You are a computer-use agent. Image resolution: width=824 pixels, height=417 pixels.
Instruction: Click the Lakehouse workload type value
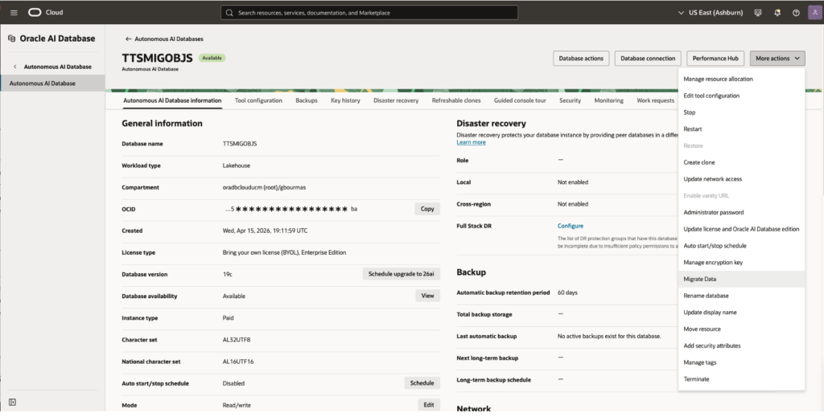tap(237, 166)
